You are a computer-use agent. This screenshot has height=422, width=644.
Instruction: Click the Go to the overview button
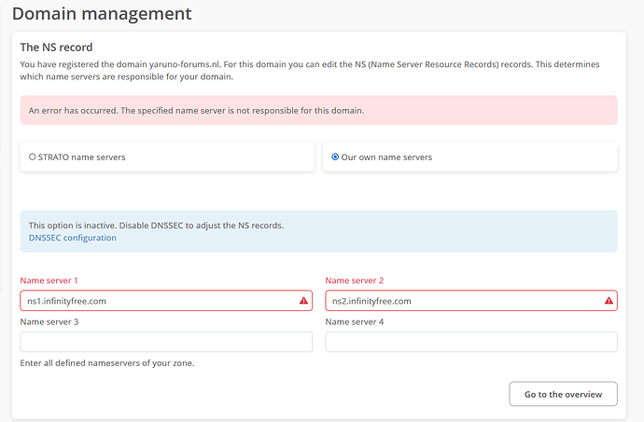563,394
